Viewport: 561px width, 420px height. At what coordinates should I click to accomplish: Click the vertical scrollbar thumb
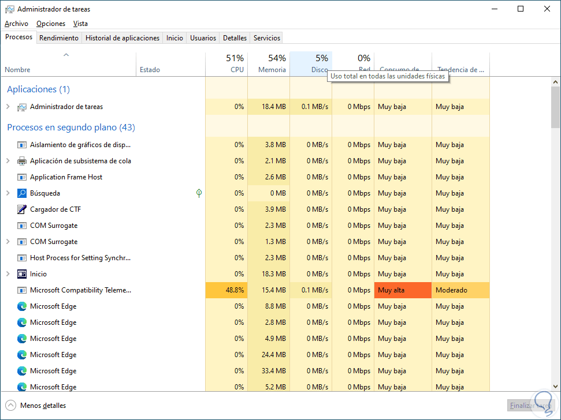(555, 107)
